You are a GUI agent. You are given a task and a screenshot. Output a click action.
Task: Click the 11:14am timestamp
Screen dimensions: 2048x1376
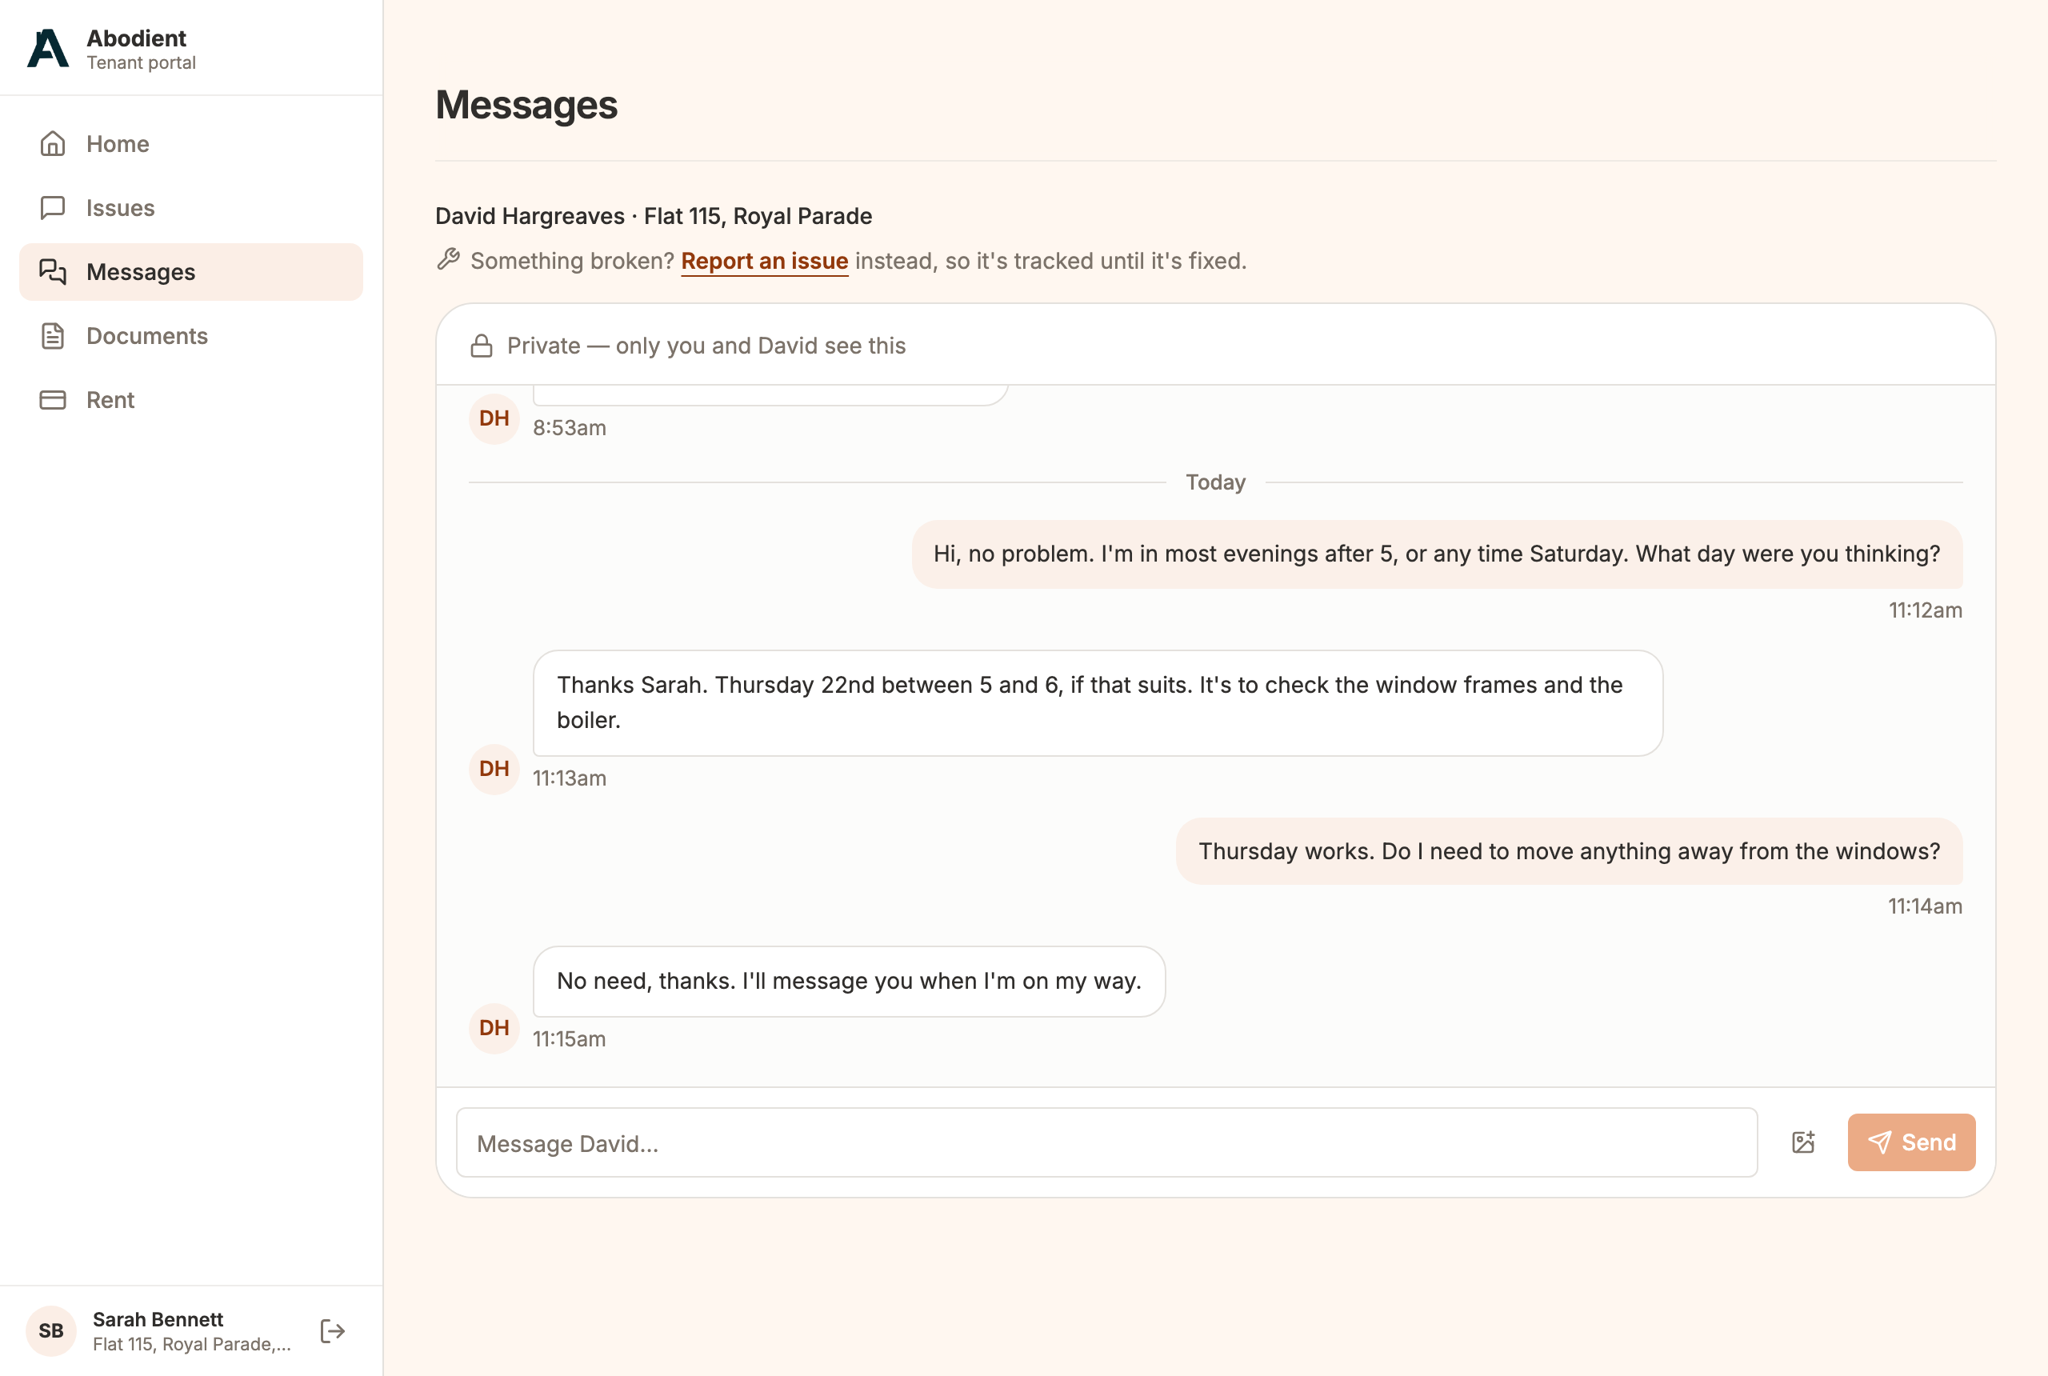1925,906
